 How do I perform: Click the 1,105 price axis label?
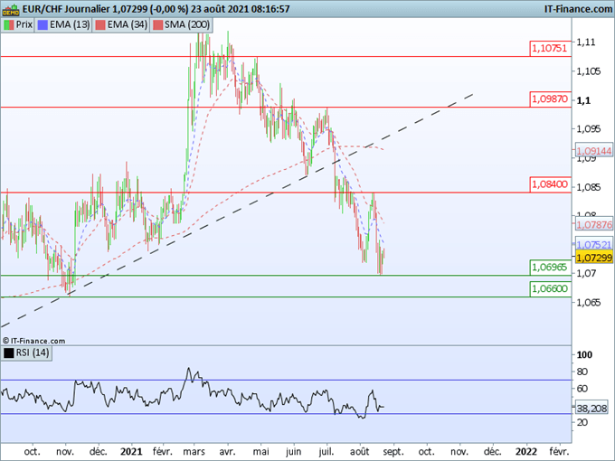(589, 71)
